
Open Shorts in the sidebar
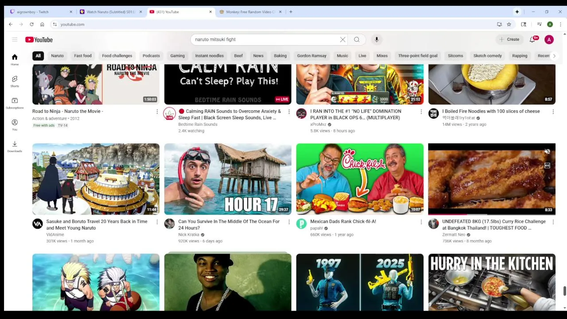pos(15,81)
